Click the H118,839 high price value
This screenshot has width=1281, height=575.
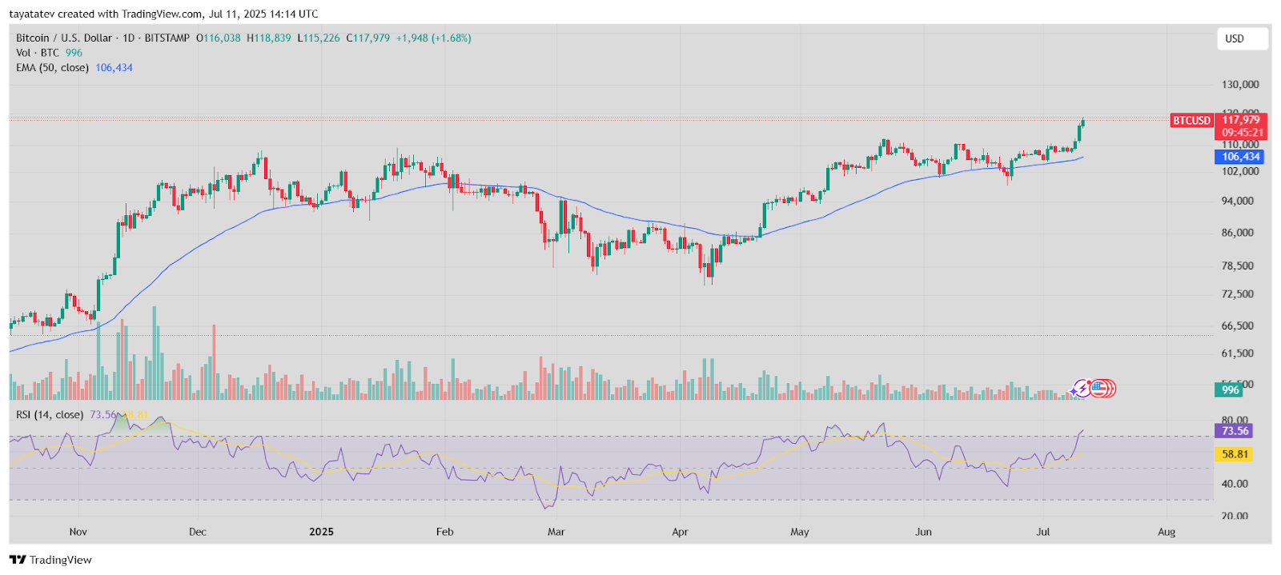tap(269, 38)
